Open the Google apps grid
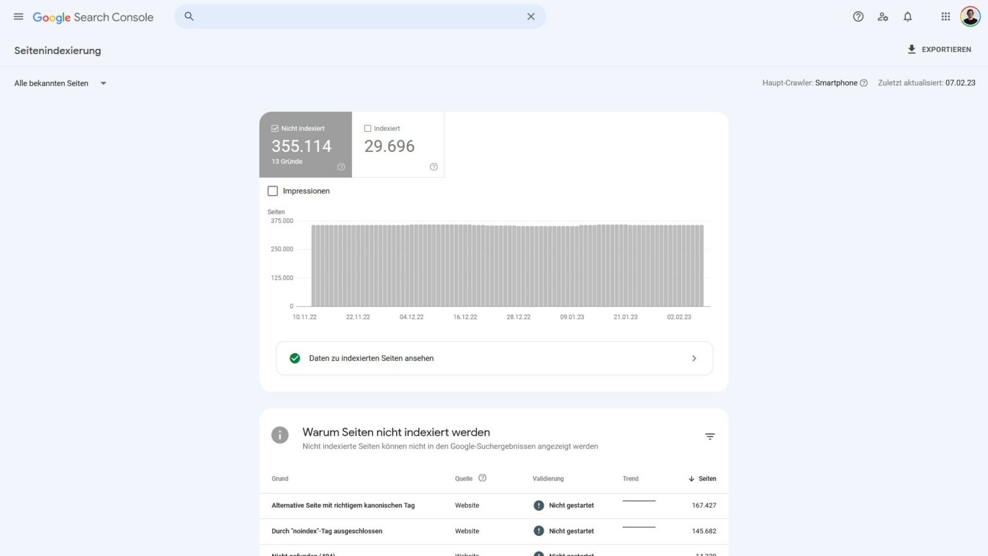The image size is (988, 556). coord(946,17)
